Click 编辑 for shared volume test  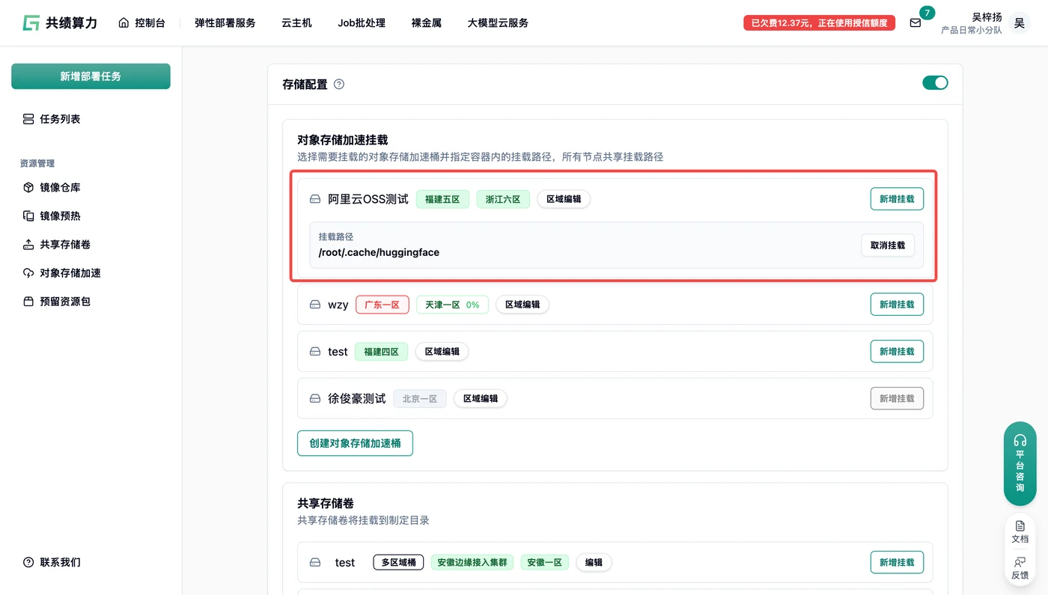coord(594,562)
